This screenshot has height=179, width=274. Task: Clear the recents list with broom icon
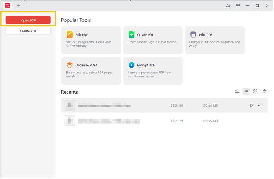264,91
